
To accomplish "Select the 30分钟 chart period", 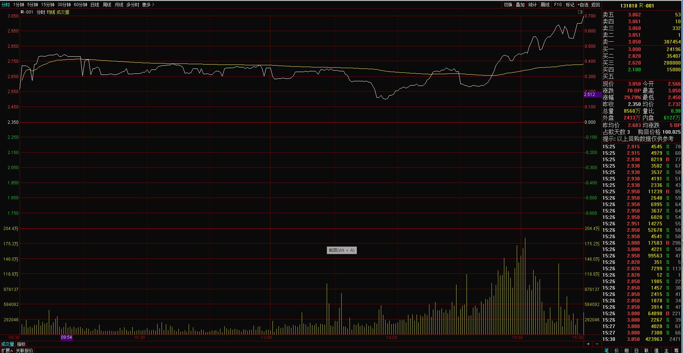I will [x=64, y=5].
